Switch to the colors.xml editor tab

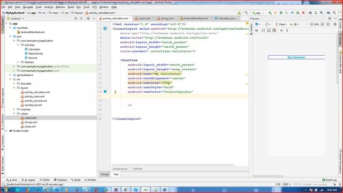click(144, 18)
